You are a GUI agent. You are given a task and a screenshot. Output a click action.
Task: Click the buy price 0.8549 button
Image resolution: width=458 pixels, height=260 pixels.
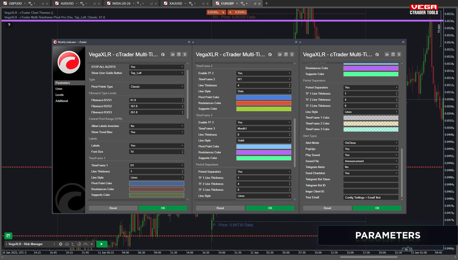pyautogui.click(x=237, y=12)
